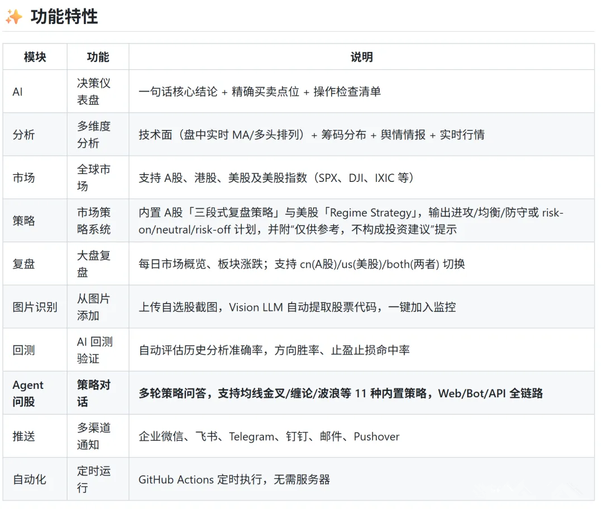Screen dimensions: 603x510
Task: Select the 全球市场 cell under 功能
Action: pos(92,177)
